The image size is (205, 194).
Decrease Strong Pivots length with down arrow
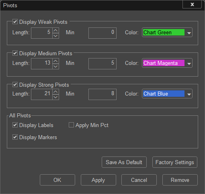click(x=55, y=97)
